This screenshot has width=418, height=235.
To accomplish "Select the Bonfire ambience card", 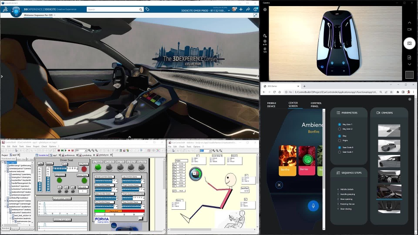I will [287, 161].
